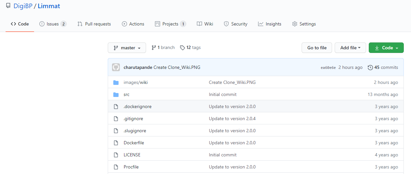411x174 pixels.
Task: Click the src folder icon
Action: click(116, 94)
